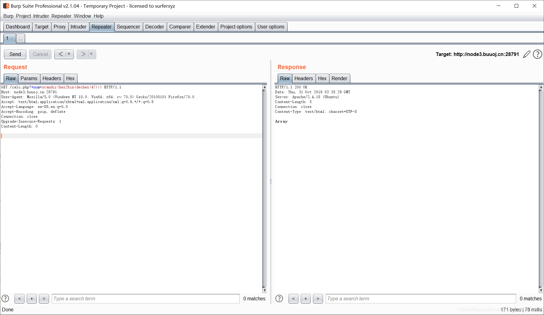Click response pane scrollbar down arrow
Viewport: 544px width, 315px height.
[x=541, y=290]
